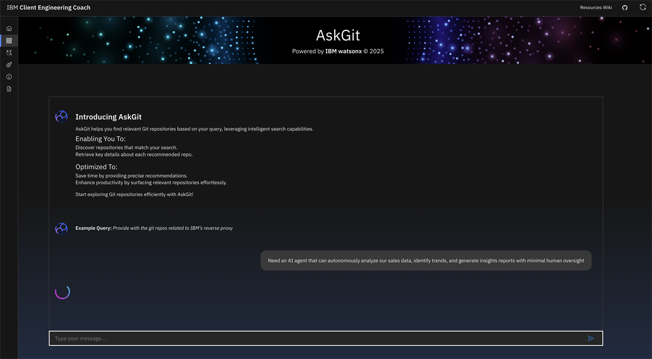Select the grid apps icon in sidebar
Screen dimensions: 652x359
pyautogui.click(x=9, y=41)
